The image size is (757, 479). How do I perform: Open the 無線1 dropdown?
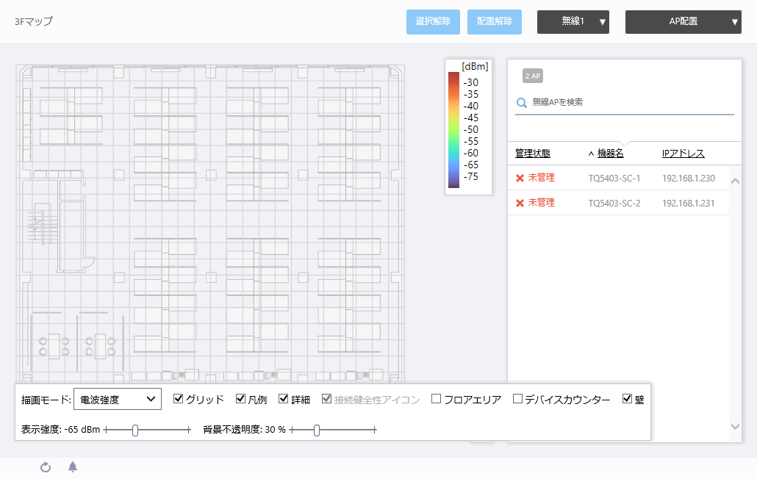pos(573,22)
